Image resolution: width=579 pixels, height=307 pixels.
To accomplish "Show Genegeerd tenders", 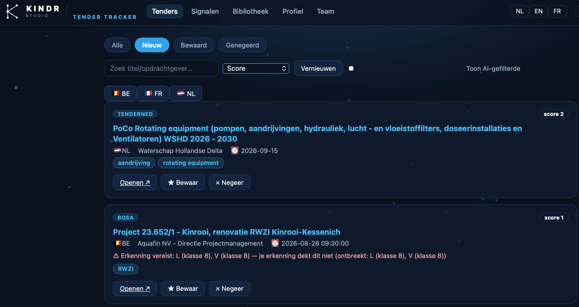I will pyautogui.click(x=243, y=45).
